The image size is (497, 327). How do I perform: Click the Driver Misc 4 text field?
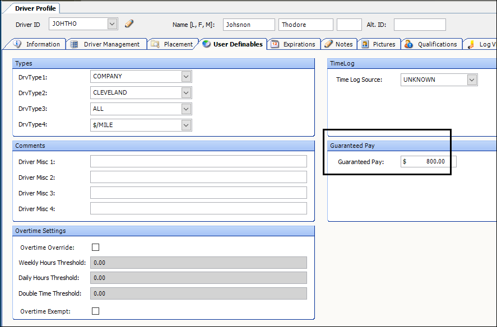198,208
